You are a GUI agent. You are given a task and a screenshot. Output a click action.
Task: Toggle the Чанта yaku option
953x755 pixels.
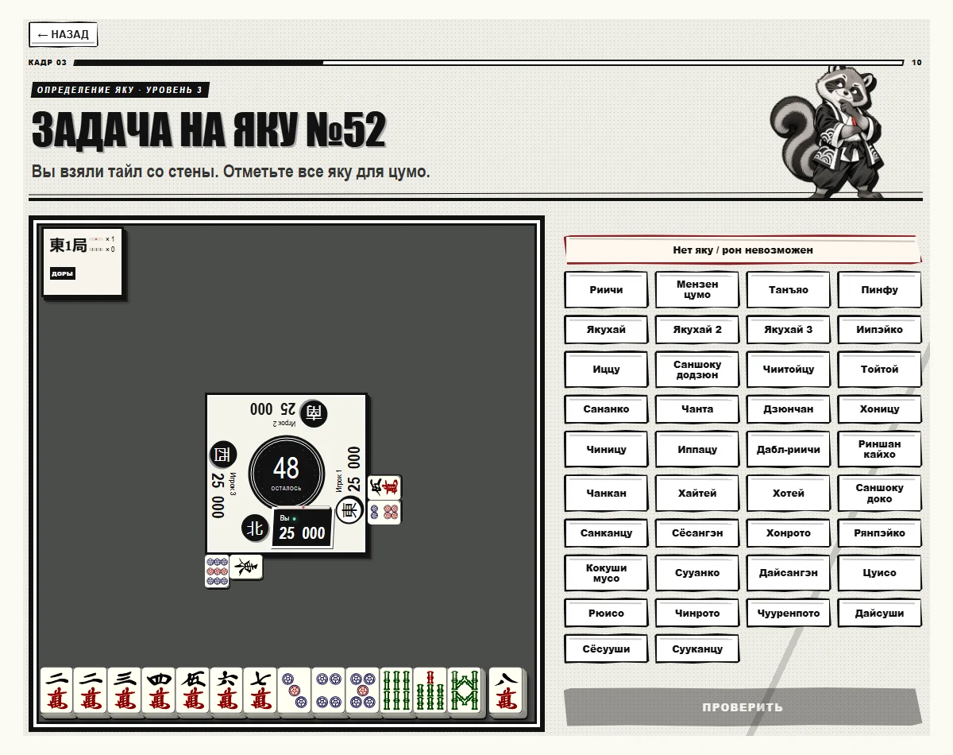(x=697, y=409)
